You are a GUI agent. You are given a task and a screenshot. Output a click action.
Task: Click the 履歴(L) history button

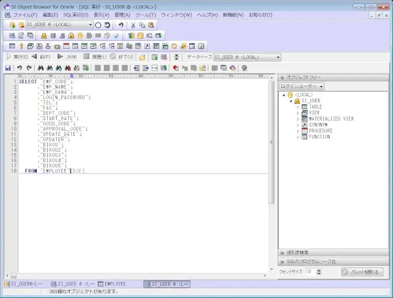coord(95,57)
